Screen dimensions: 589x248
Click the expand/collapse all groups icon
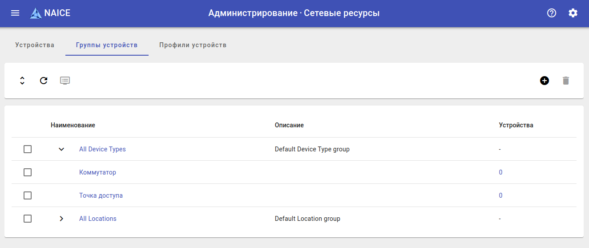point(22,81)
